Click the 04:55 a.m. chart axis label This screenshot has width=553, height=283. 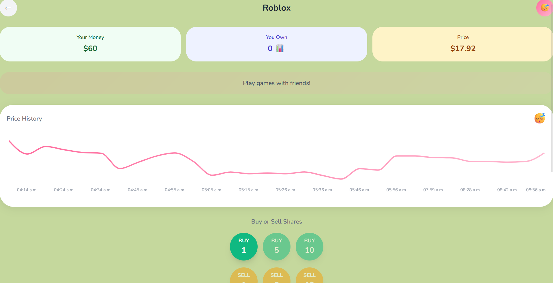[x=175, y=190]
